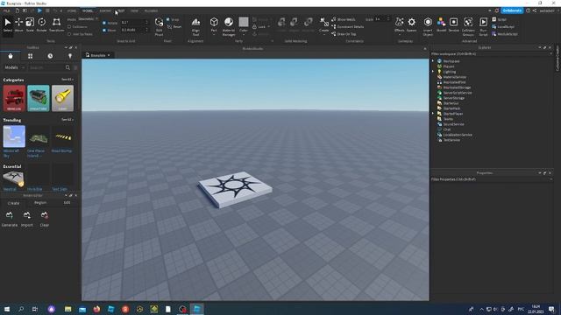Screen dimensions: 561x315
Task: Choose the Move tool
Action: [x=19, y=24]
